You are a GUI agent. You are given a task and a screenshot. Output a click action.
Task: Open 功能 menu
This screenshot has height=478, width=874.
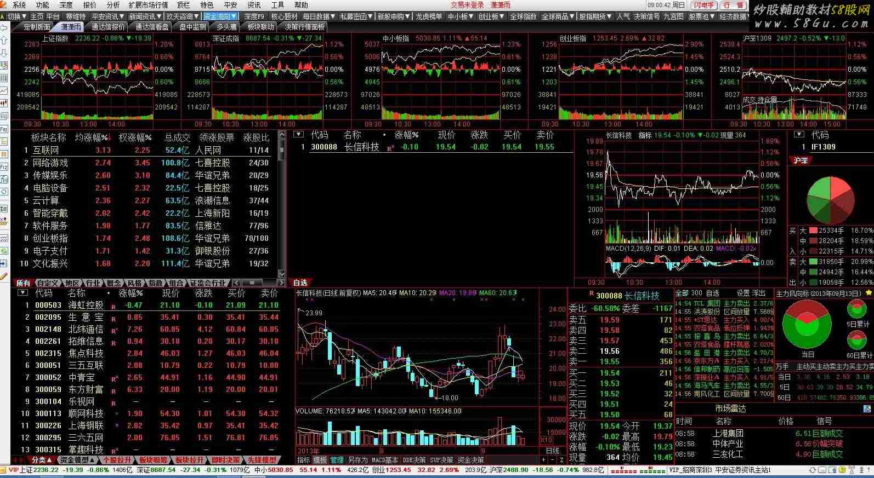point(42,5)
